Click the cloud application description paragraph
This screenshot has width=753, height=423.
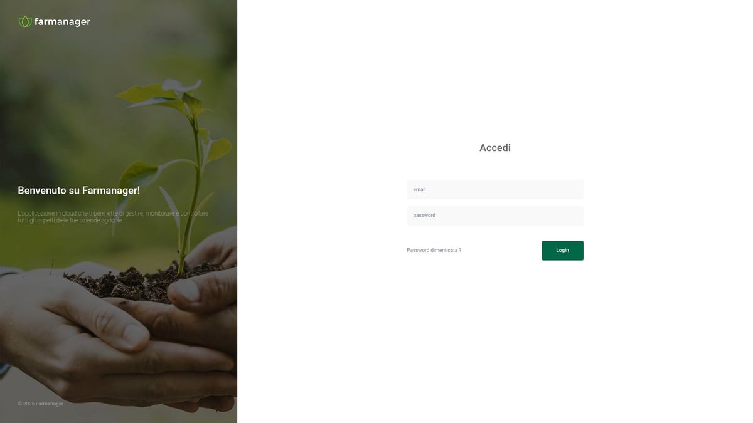point(113,217)
